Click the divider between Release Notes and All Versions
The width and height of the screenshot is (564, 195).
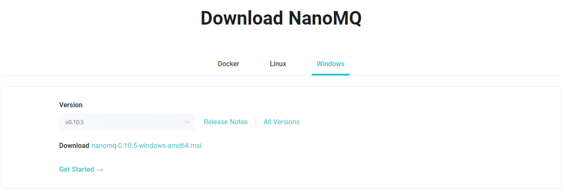coord(256,122)
